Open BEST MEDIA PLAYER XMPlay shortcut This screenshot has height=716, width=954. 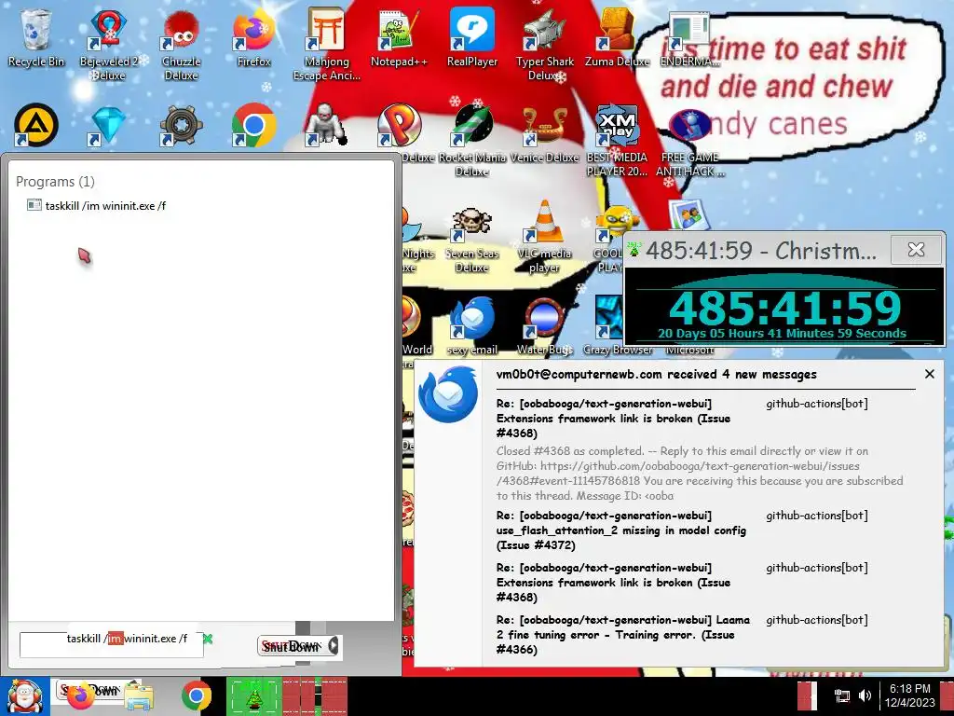(x=617, y=140)
